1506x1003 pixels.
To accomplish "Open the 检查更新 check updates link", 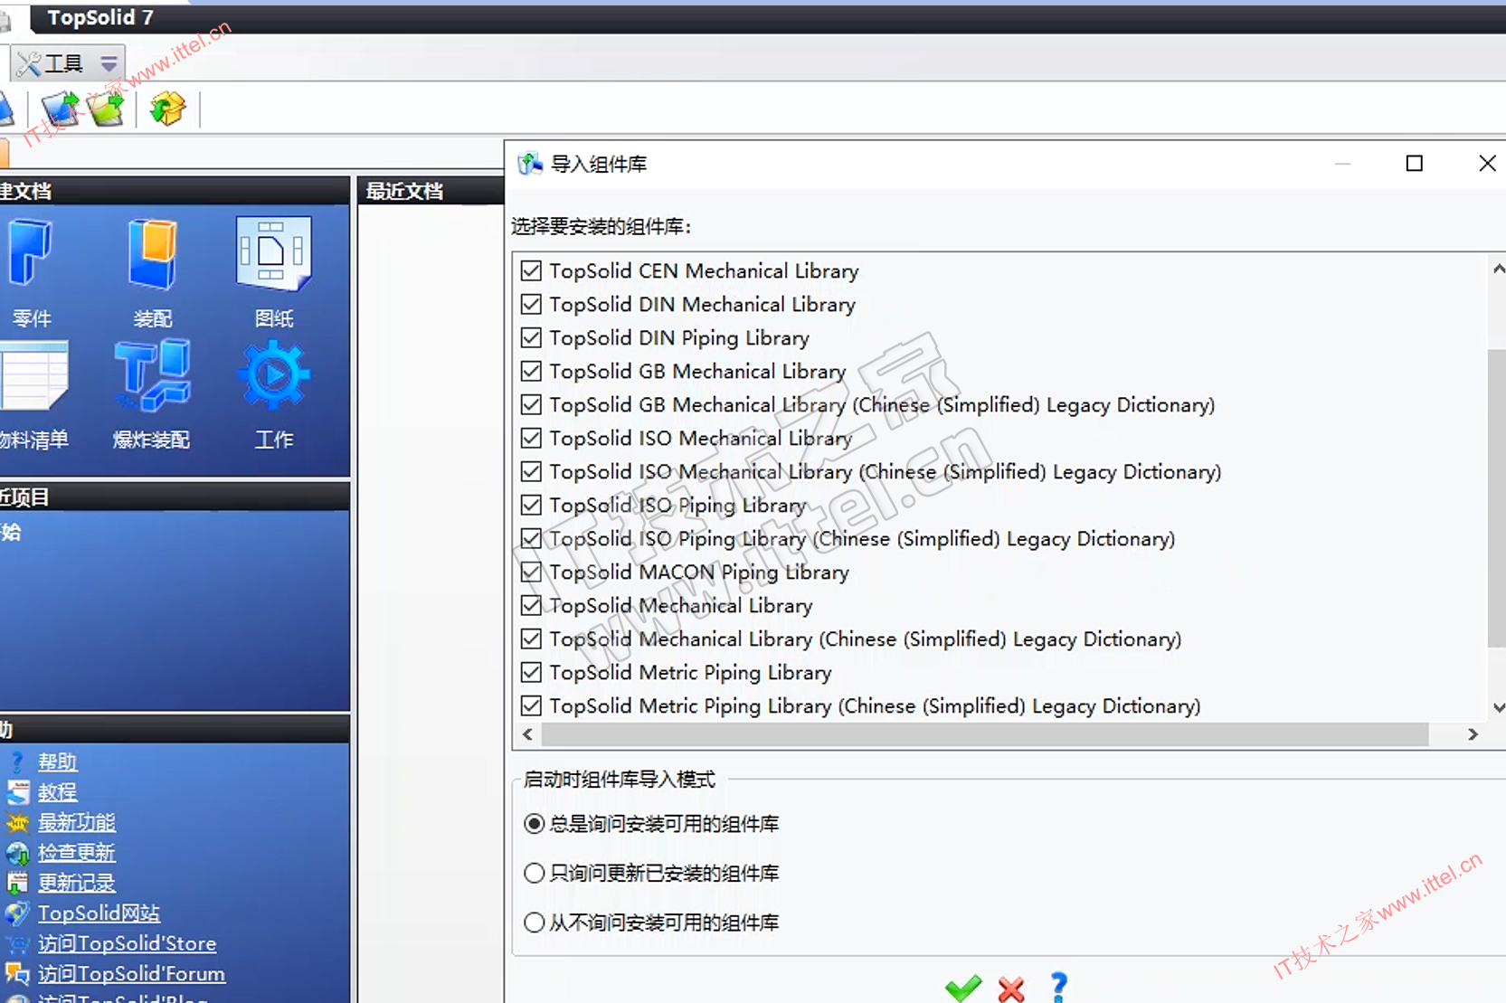I will pos(76,853).
